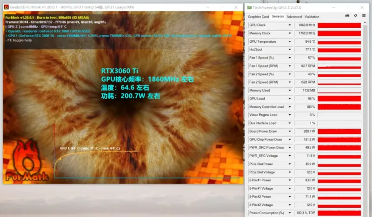This screenshot has height=217, width=372.
Task: Minimize the FurMark window
Action: [x=207, y=7]
